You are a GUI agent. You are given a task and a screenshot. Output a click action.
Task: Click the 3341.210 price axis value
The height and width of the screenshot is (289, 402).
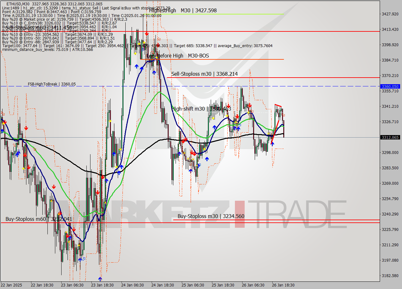pyautogui.click(x=390, y=106)
